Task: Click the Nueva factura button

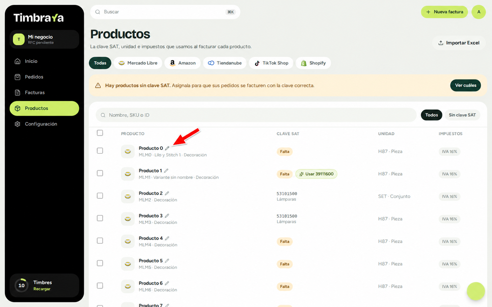Action: coord(444,12)
